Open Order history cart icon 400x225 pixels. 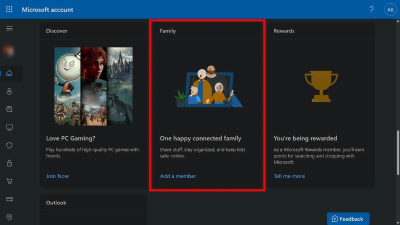(x=9, y=181)
